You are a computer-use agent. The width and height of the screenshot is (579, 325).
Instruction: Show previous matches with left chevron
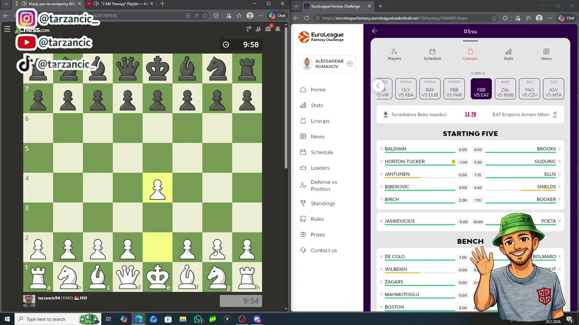378,86
